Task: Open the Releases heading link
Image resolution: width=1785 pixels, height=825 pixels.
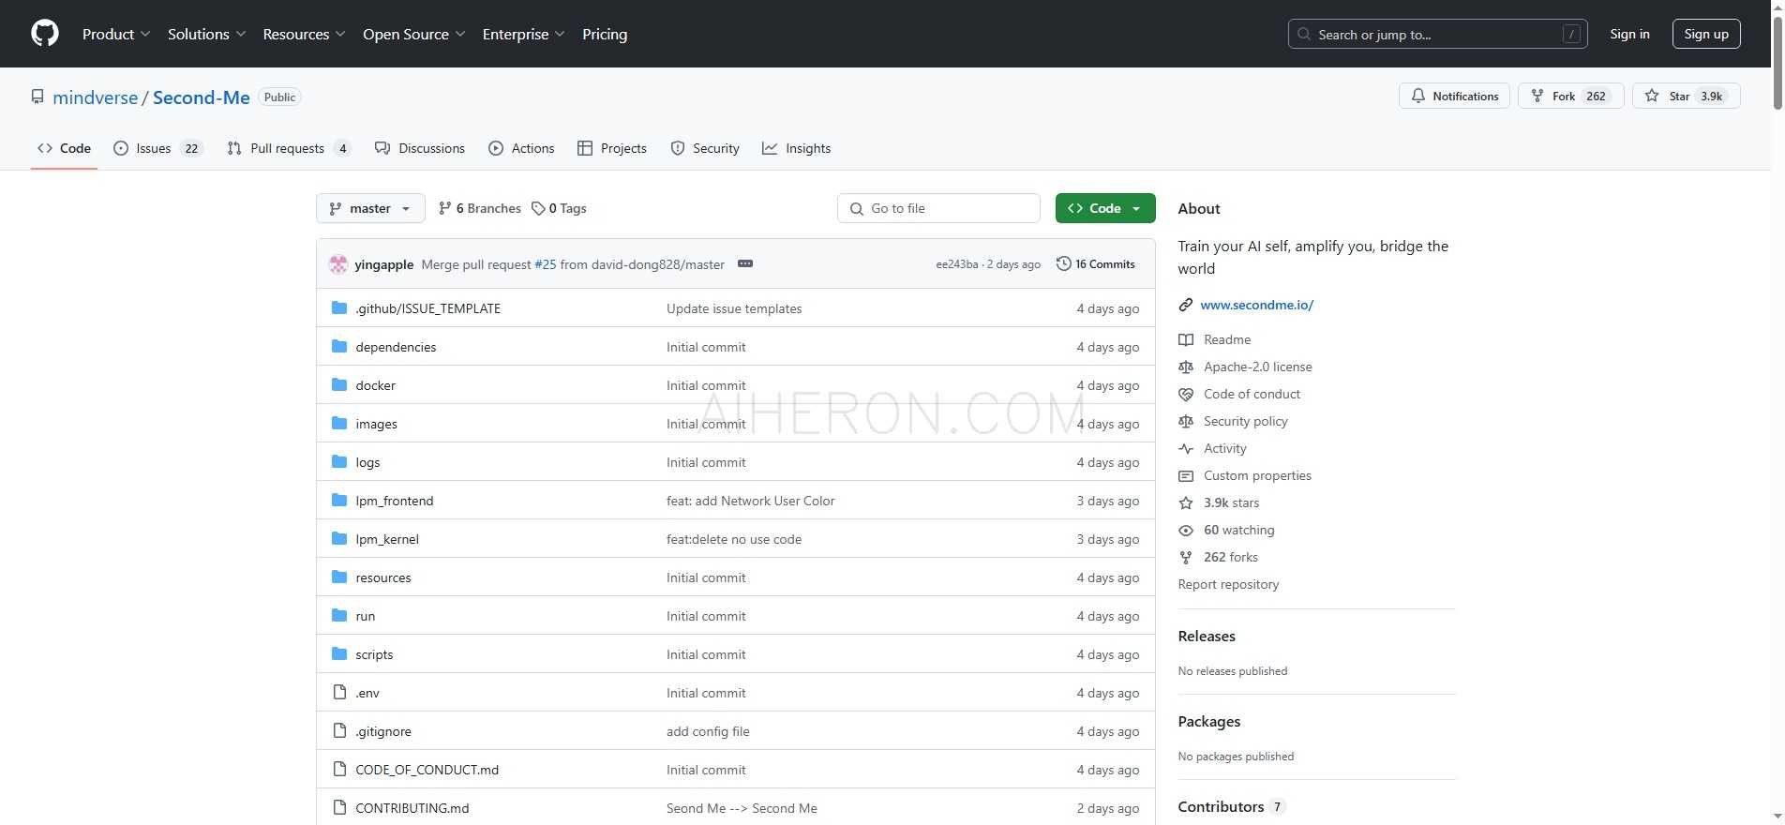Action: pyautogui.click(x=1207, y=636)
